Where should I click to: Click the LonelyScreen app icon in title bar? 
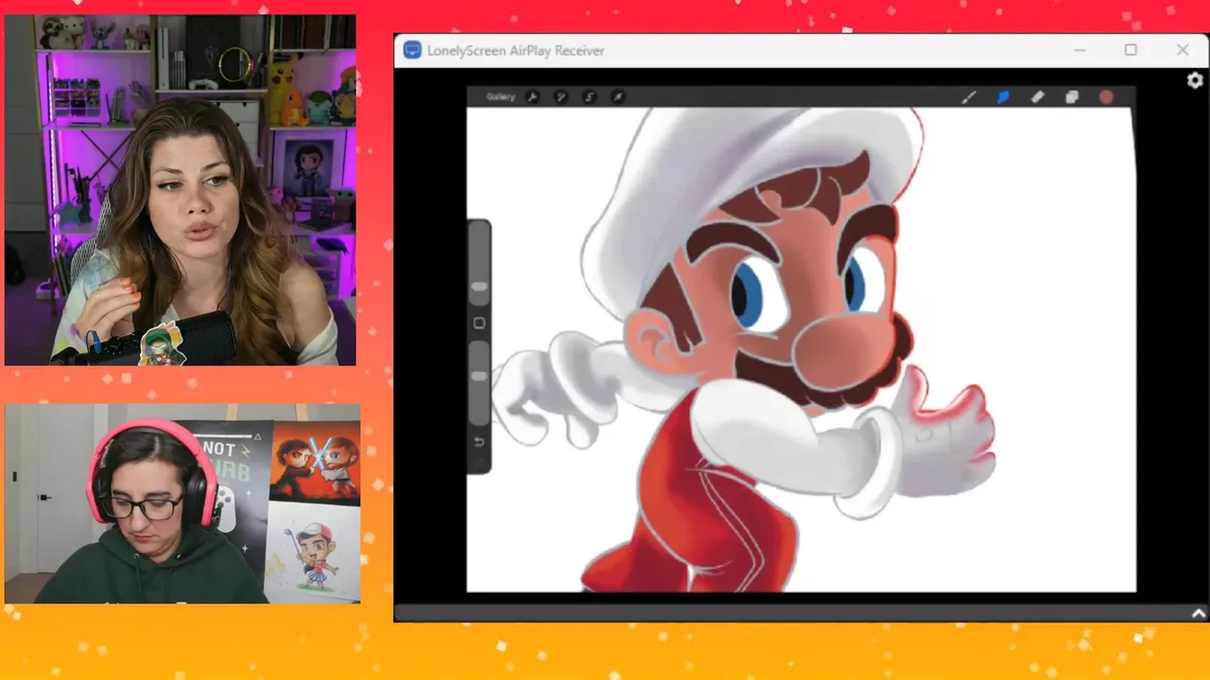tap(412, 50)
